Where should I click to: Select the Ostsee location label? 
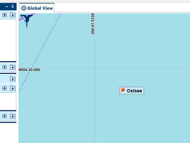pyautogui.click(x=132, y=90)
